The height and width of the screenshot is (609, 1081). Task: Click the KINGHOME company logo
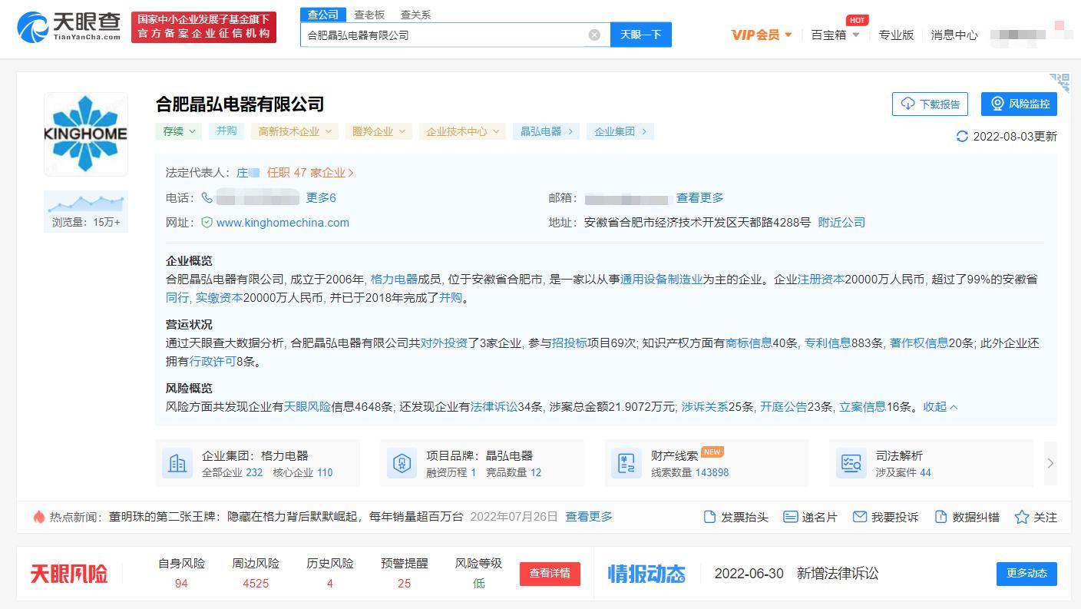(x=86, y=134)
